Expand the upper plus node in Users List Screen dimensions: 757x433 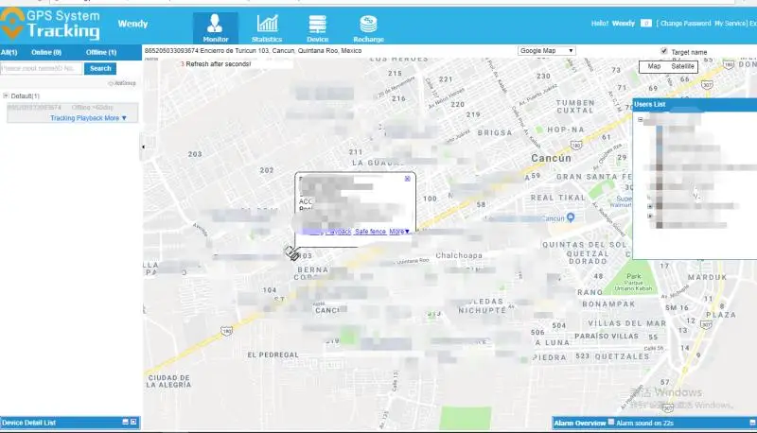coord(650,206)
